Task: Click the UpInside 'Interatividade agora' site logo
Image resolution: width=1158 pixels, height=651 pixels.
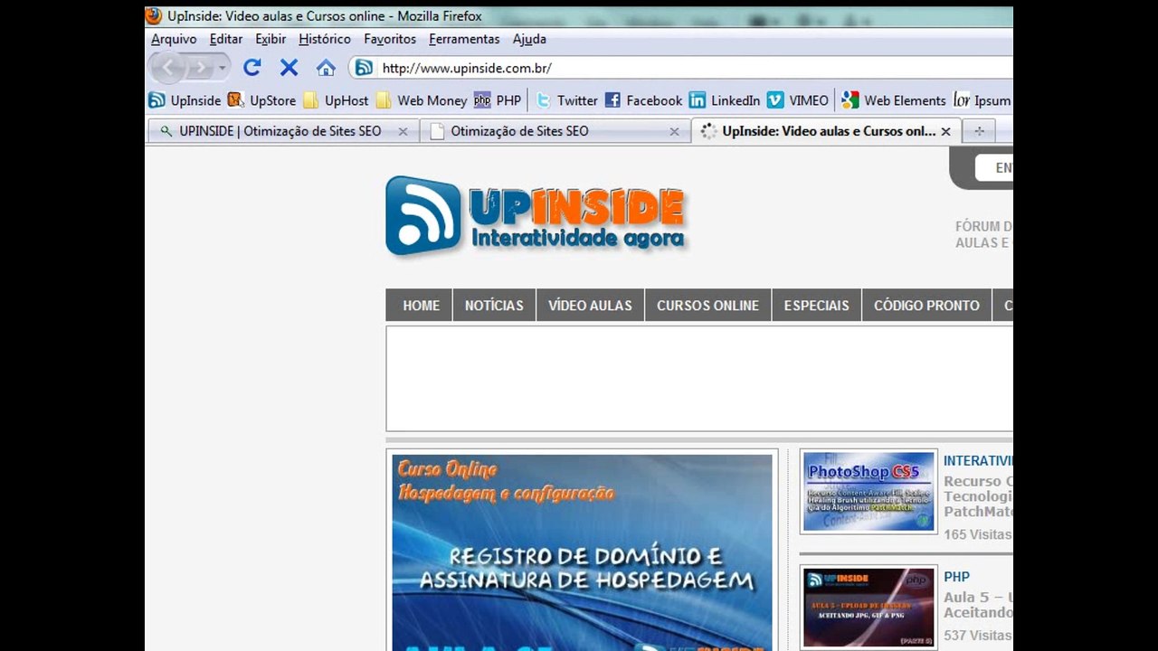Action: coord(536,216)
